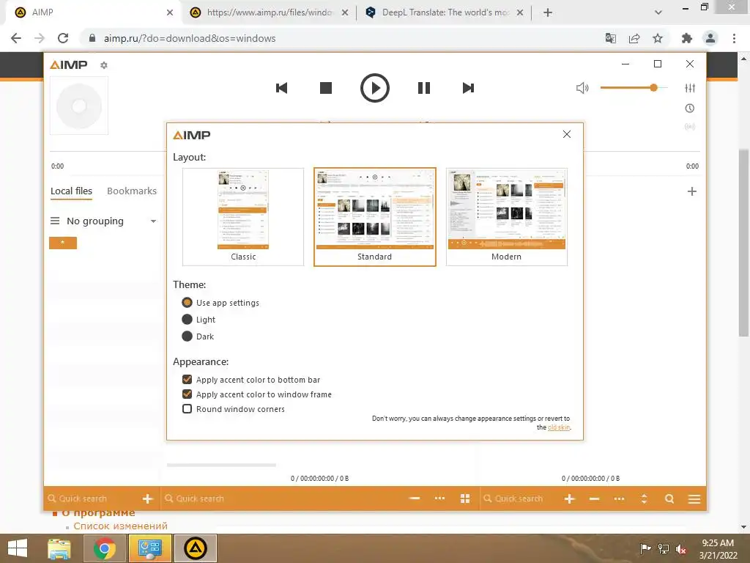Click the Google Translate icon in address bar
Viewport: 750px width, 563px height.
point(610,38)
